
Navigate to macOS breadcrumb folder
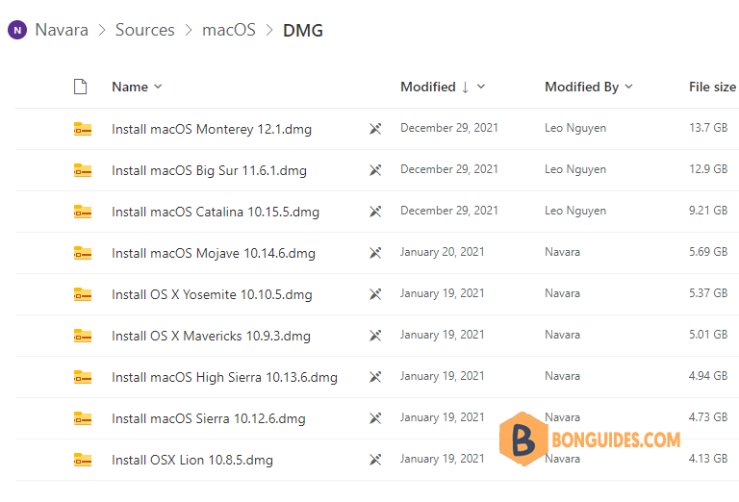pyautogui.click(x=229, y=31)
